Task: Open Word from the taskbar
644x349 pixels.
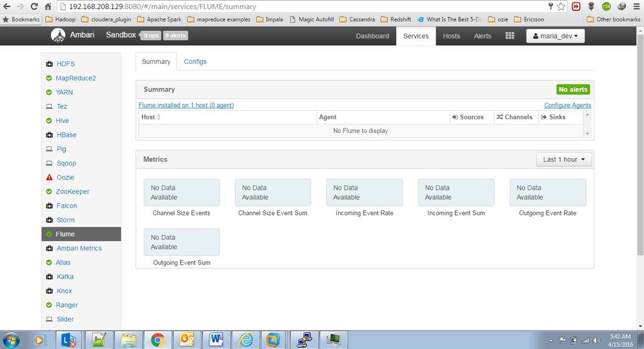Action: (216, 340)
